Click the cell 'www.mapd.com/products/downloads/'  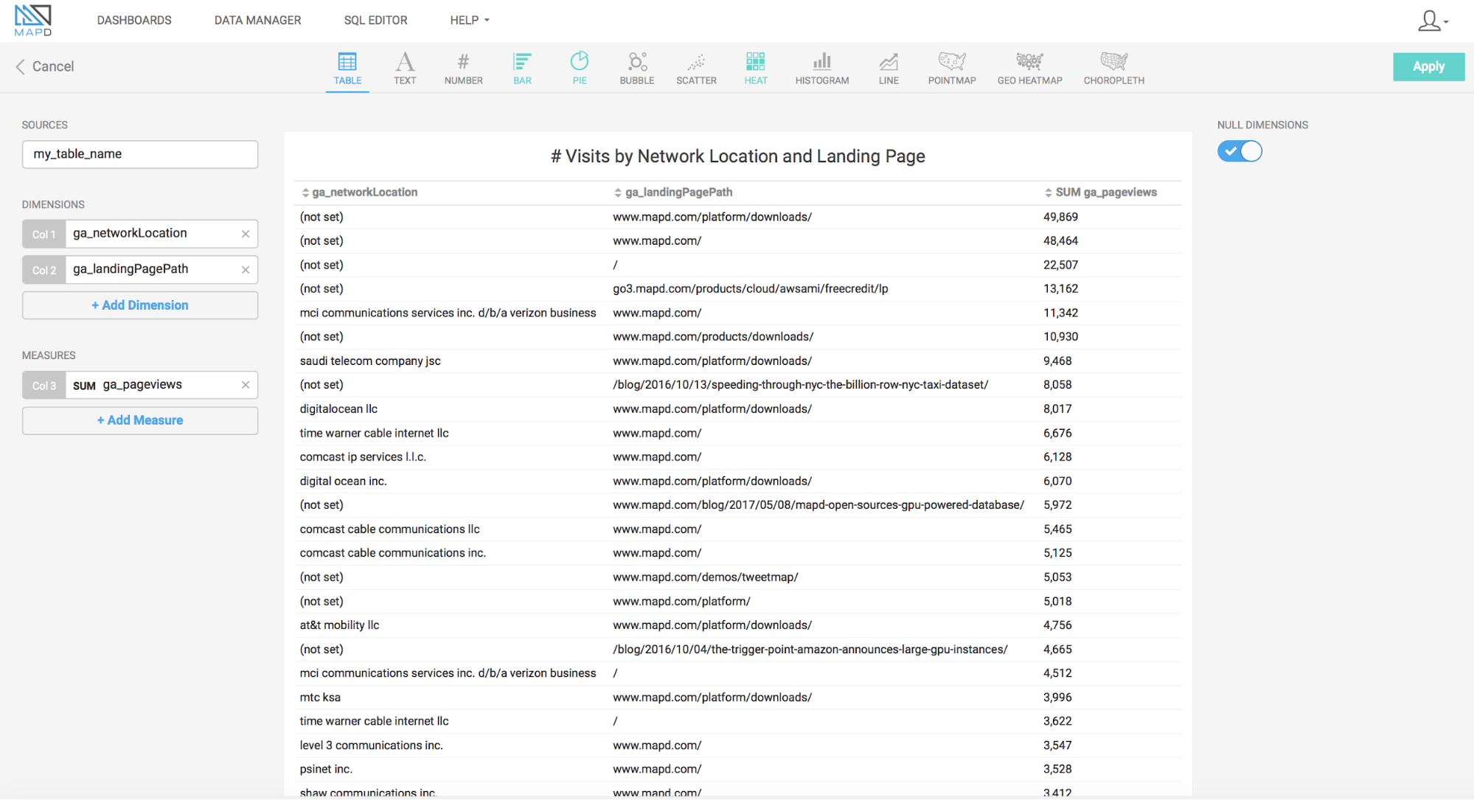[713, 336]
